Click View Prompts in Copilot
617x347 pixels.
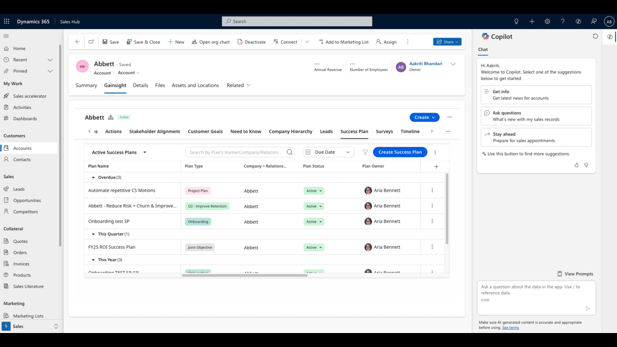(575, 274)
